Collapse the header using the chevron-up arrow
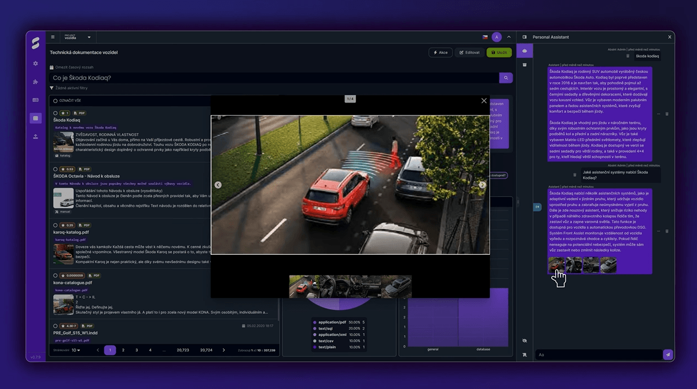This screenshot has height=389, width=697. pyautogui.click(x=509, y=37)
